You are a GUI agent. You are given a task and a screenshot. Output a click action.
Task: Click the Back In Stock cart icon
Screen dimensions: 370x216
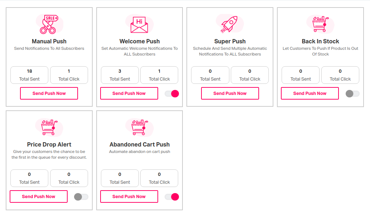click(x=320, y=24)
